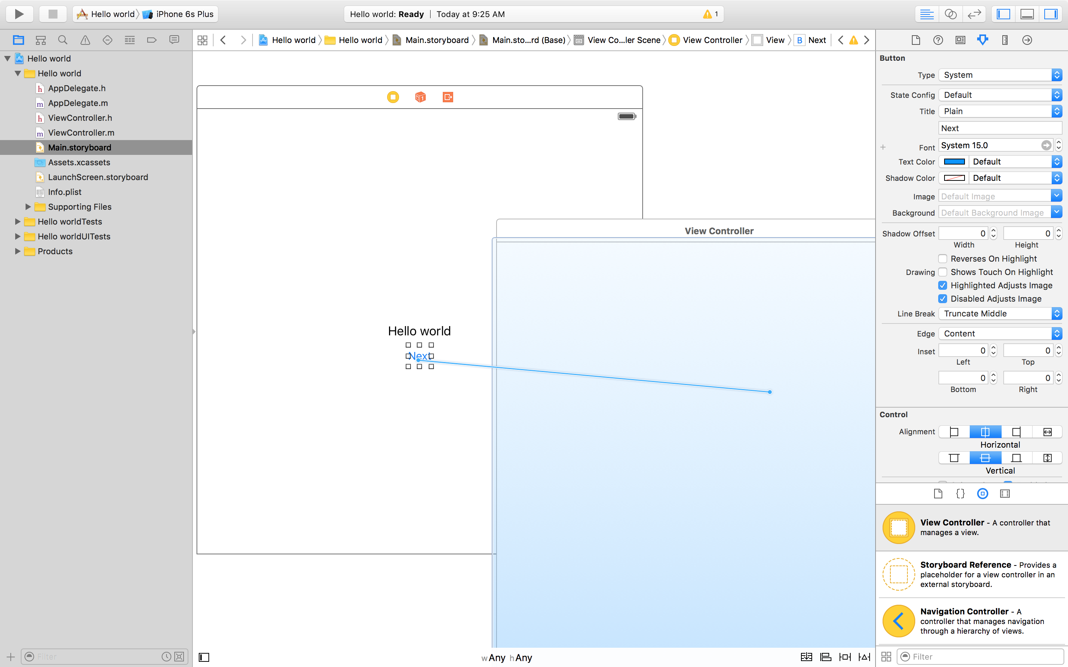Click Main.storyboard in jump bar
This screenshot has height=667, width=1068.
point(436,40)
